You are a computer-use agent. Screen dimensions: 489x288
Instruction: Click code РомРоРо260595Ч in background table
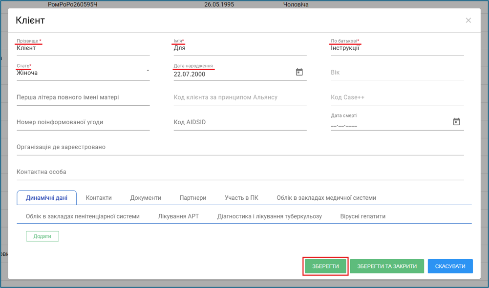point(73,4)
